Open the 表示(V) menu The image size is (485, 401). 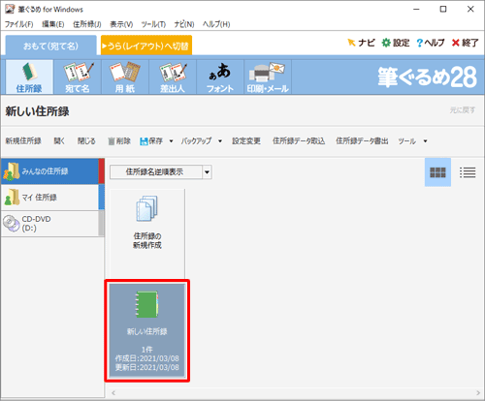121,24
